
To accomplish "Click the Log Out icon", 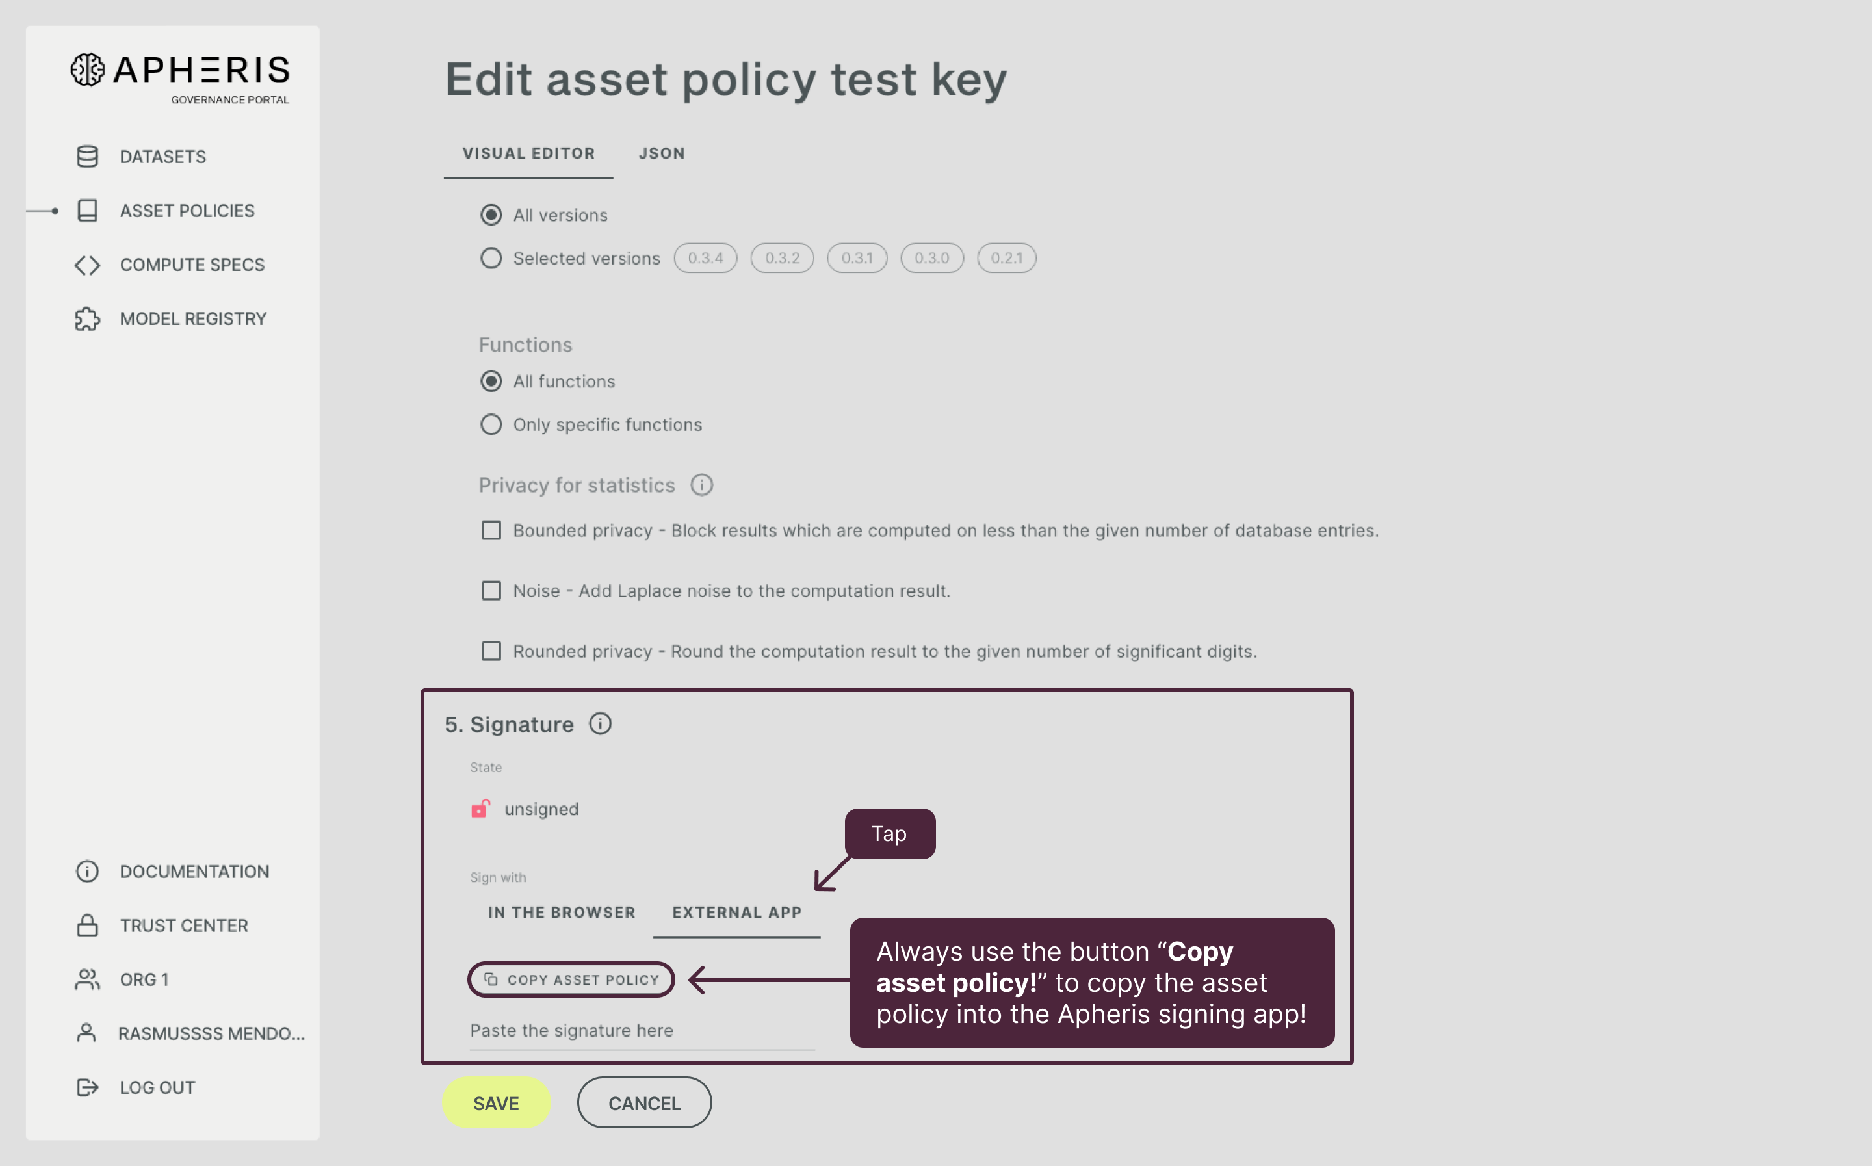I will (x=86, y=1087).
